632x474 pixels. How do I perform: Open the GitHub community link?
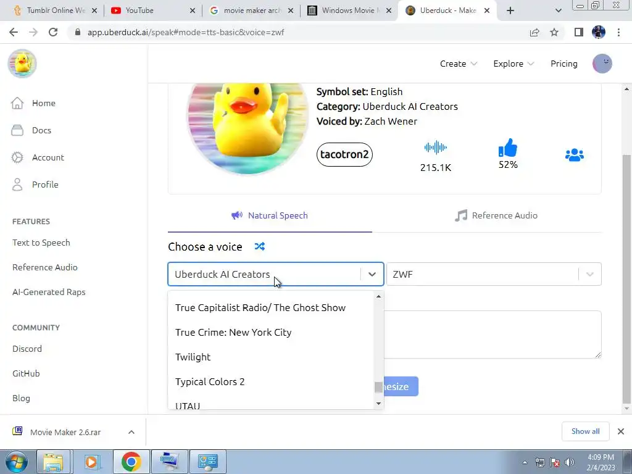tap(26, 373)
